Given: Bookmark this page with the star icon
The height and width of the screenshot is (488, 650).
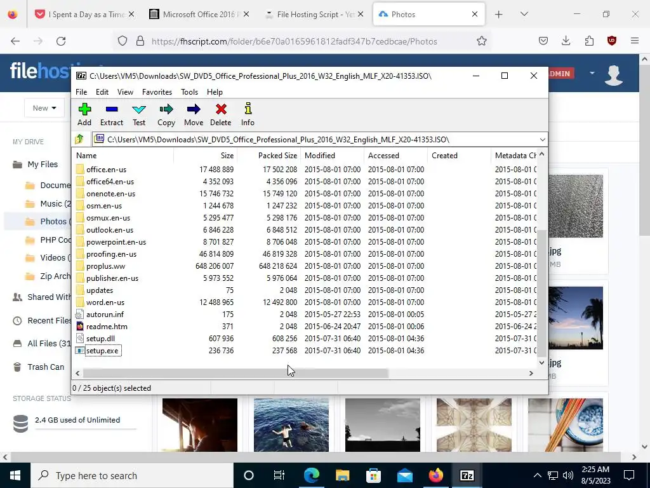Looking at the screenshot, I should (x=481, y=41).
